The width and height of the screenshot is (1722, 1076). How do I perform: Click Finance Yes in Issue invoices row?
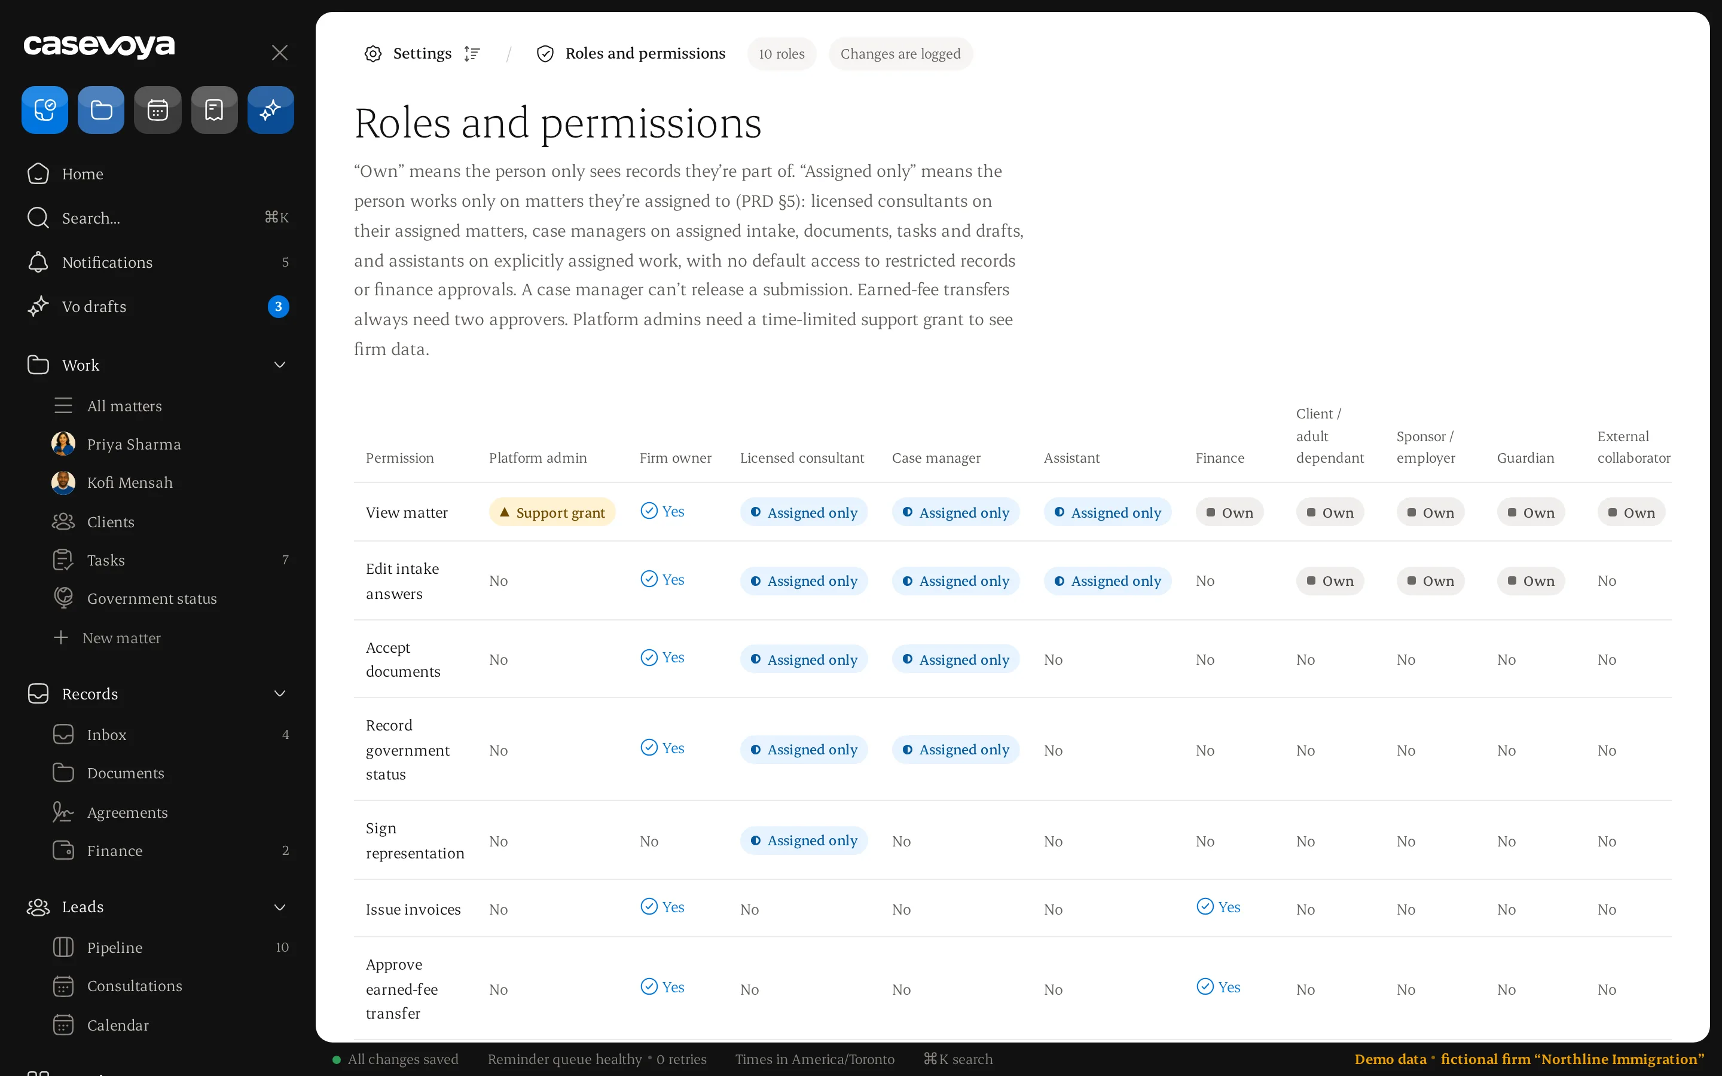[1218, 907]
